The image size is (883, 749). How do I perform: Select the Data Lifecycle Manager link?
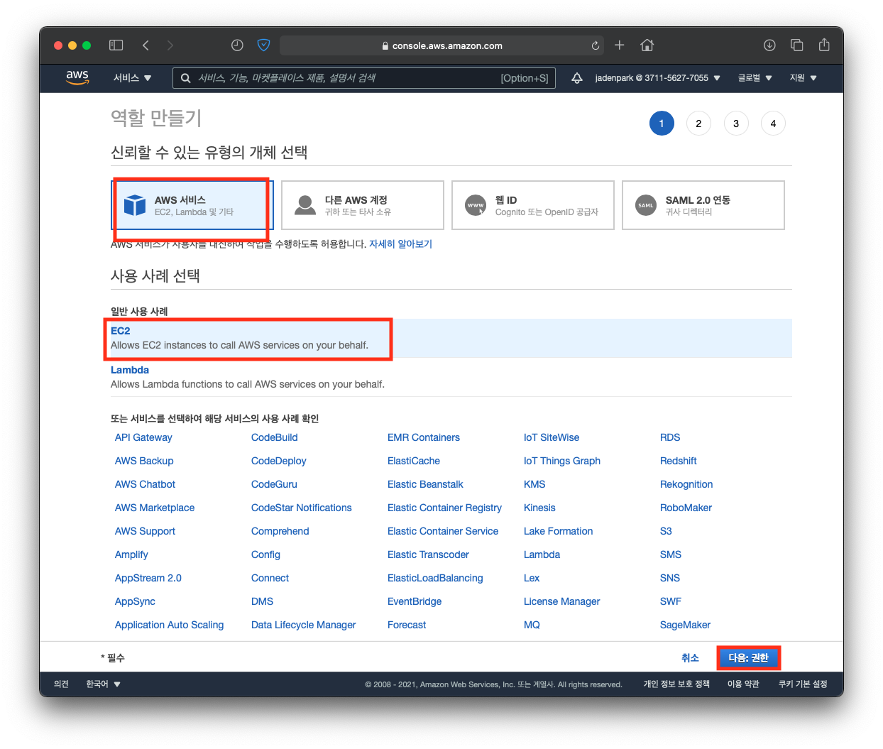[x=303, y=625]
